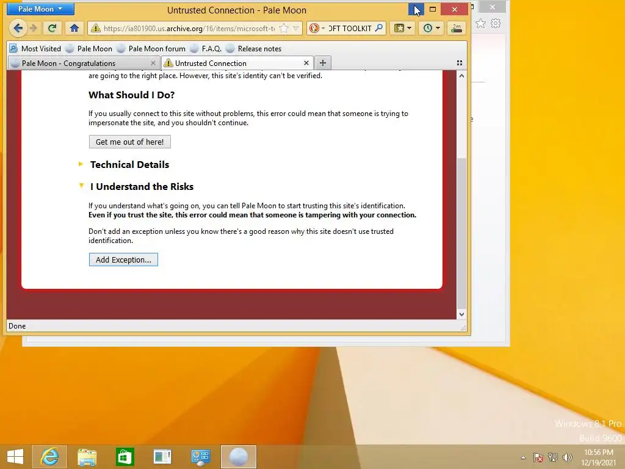
Task: Open the history clock dropdown
Action: [x=431, y=28]
